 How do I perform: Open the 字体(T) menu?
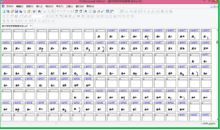click(x=60, y=6)
